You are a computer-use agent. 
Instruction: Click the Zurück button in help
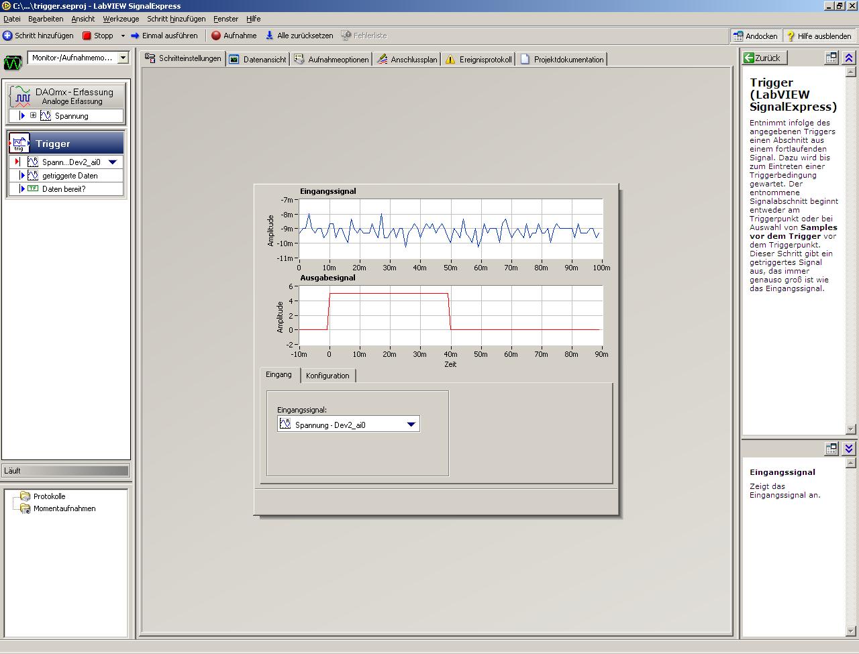pyautogui.click(x=763, y=58)
